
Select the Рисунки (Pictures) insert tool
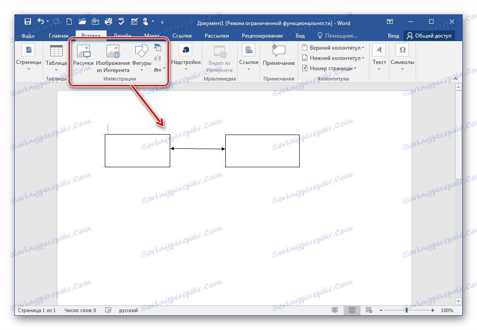coord(83,57)
